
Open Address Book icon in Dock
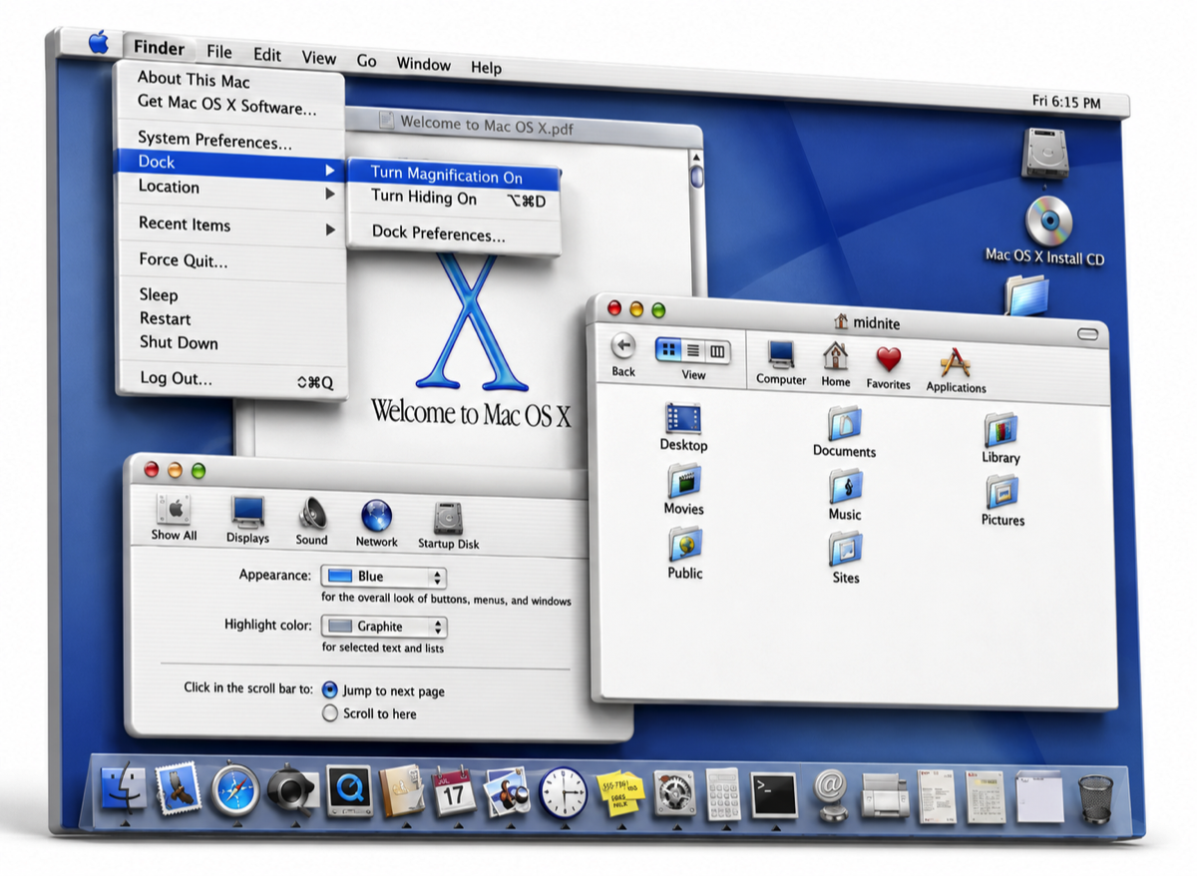click(403, 791)
